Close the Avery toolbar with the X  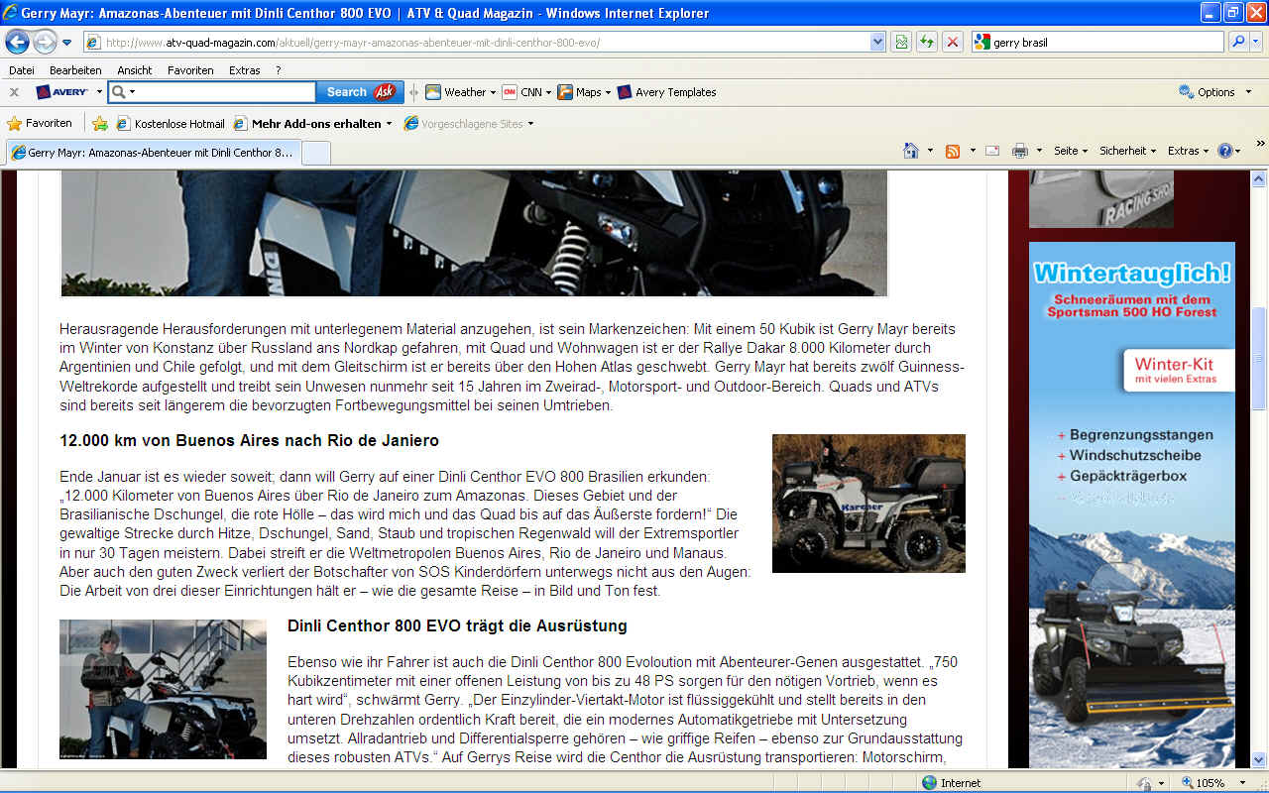click(14, 92)
